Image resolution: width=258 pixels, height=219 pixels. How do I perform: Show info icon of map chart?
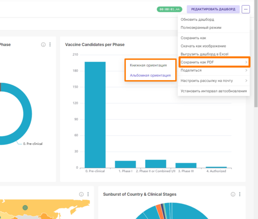[x=81, y=194]
